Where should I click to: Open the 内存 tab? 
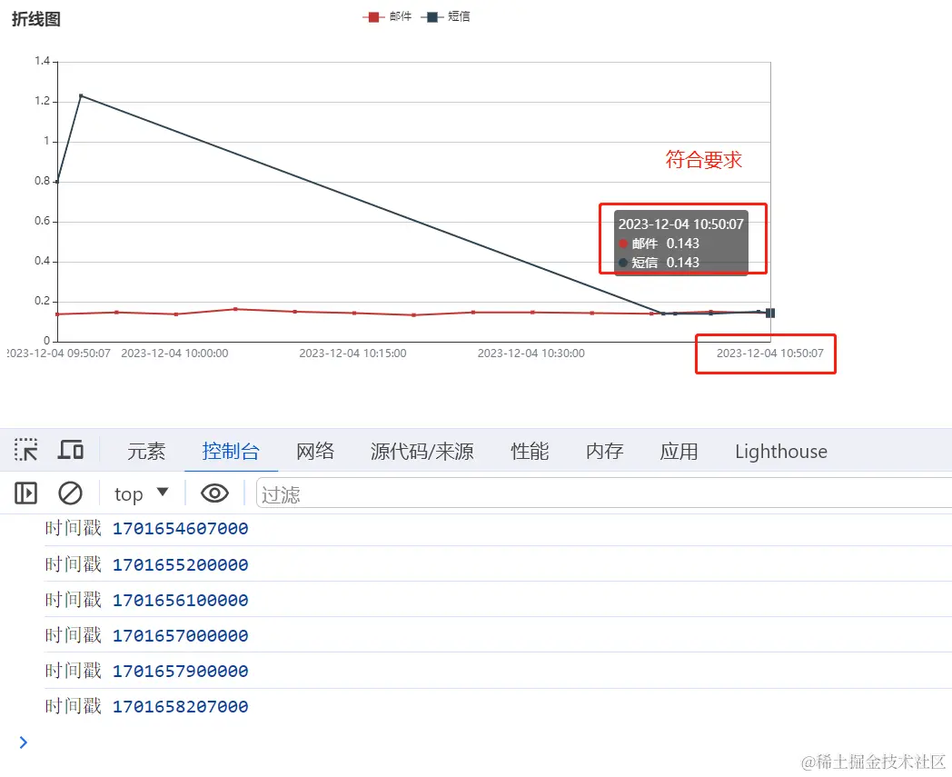[x=605, y=452]
